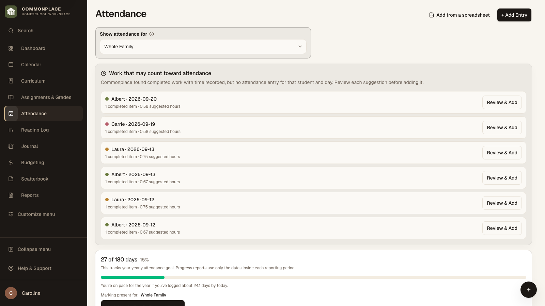
Task: Click the Add from a spreadsheet link
Action: tap(460, 15)
